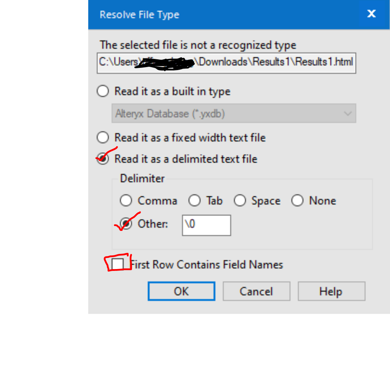Select the None delimiter option
The image size is (390, 368).
pos(298,200)
